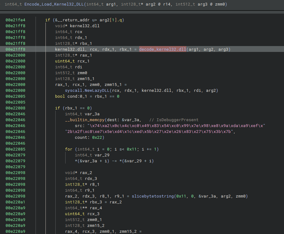Screen dimensions: 284x234
Task: Click the 'int128_t* rbx_1' declaration
Action: pyautogui.click(x=74, y=44)
